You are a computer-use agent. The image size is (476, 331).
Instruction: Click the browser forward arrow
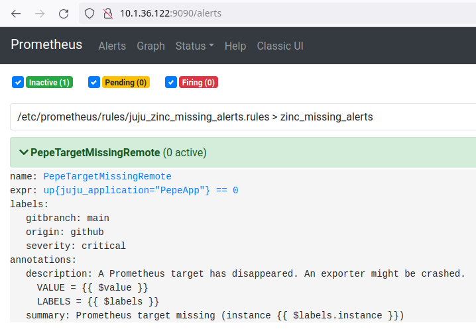tap(40, 13)
